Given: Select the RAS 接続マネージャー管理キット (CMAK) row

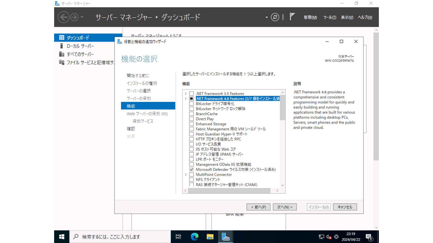Looking at the screenshot, I should click(x=227, y=185).
